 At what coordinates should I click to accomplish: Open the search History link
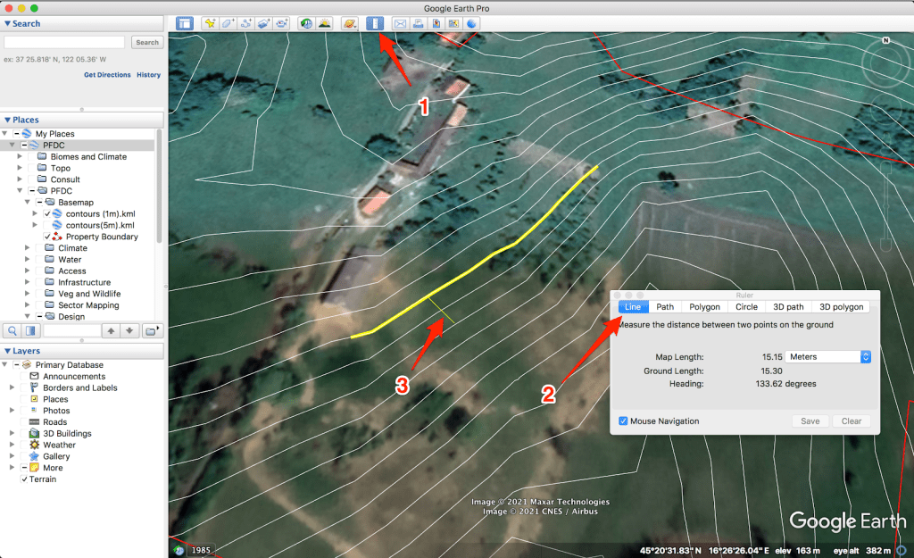(149, 75)
